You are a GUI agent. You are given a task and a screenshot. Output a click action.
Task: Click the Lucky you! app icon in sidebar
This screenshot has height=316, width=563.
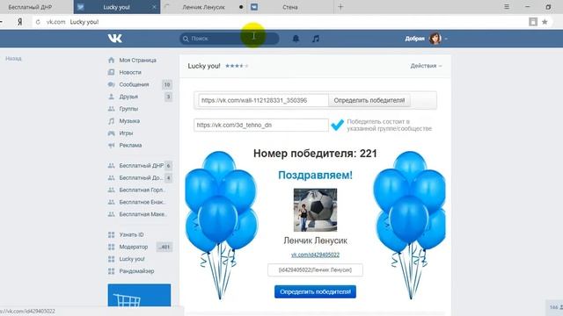click(112, 260)
